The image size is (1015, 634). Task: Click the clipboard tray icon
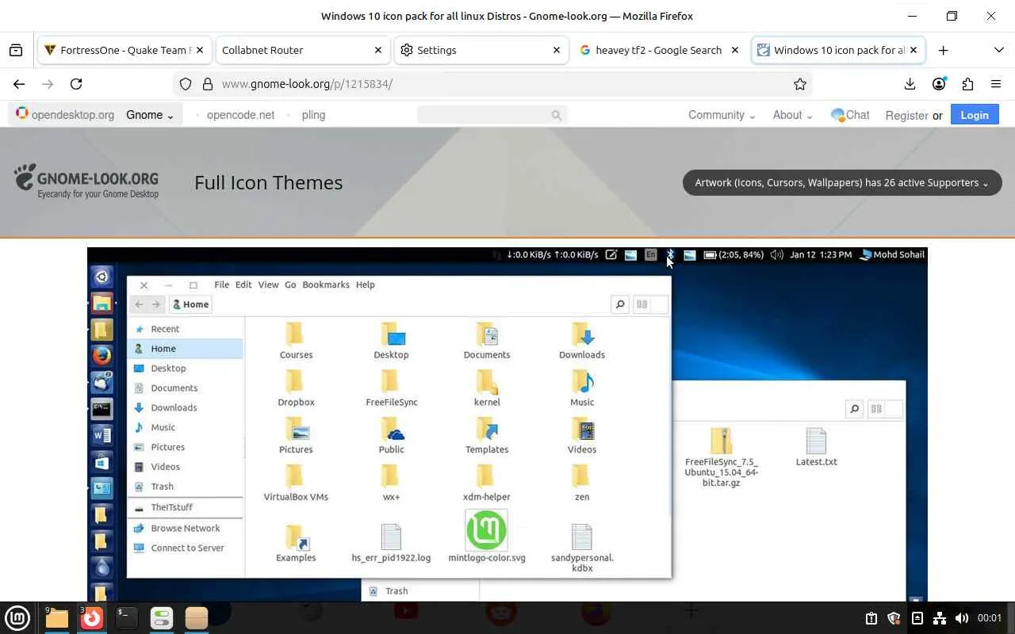871,618
